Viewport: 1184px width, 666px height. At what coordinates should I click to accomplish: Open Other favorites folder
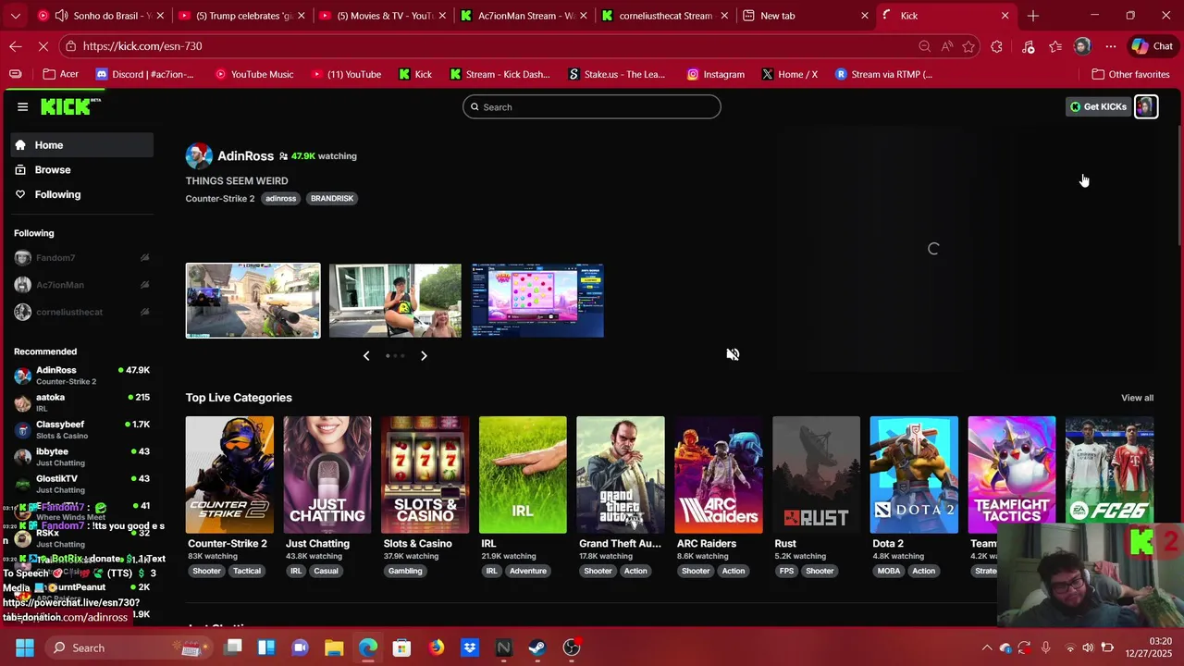click(x=1130, y=74)
